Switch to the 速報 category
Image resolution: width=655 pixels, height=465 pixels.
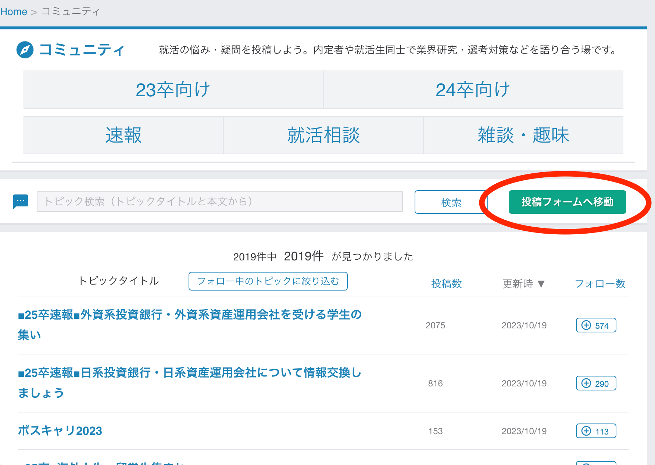(124, 135)
